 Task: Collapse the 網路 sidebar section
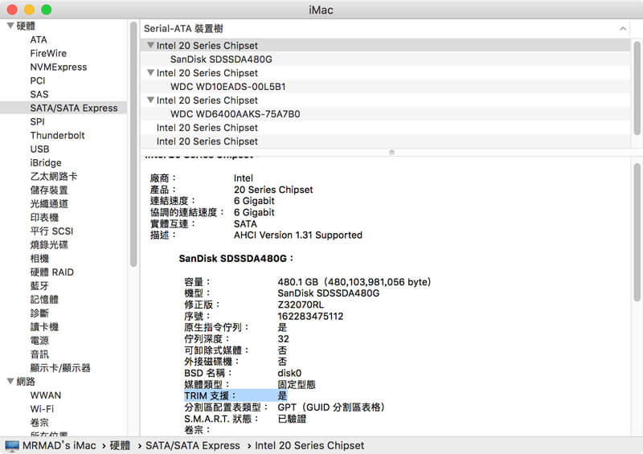[10, 382]
